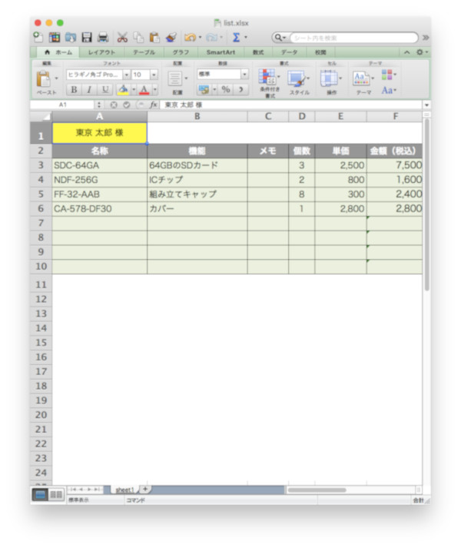Add a new sheet with plus button
The width and height of the screenshot is (461, 548).
tap(145, 489)
